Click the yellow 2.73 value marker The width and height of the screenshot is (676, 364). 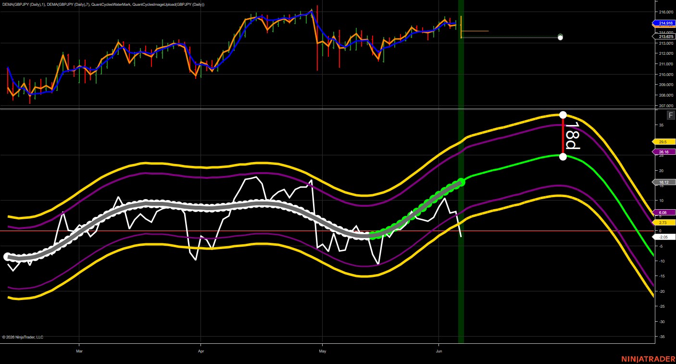664,223
